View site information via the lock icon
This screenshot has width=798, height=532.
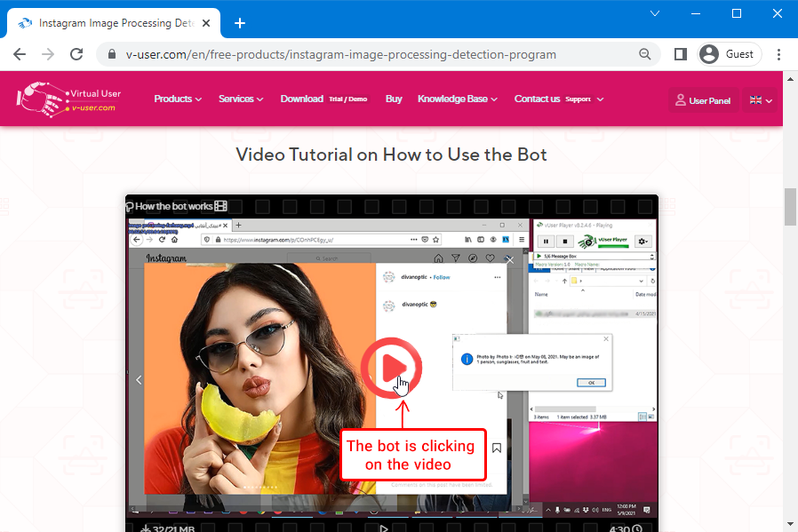(x=112, y=54)
